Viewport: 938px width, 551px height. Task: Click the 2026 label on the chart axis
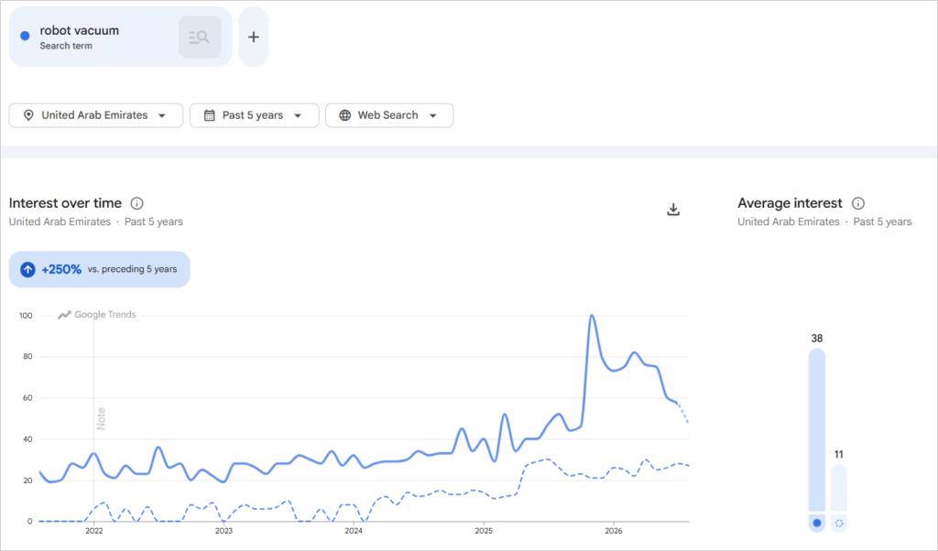point(613,531)
